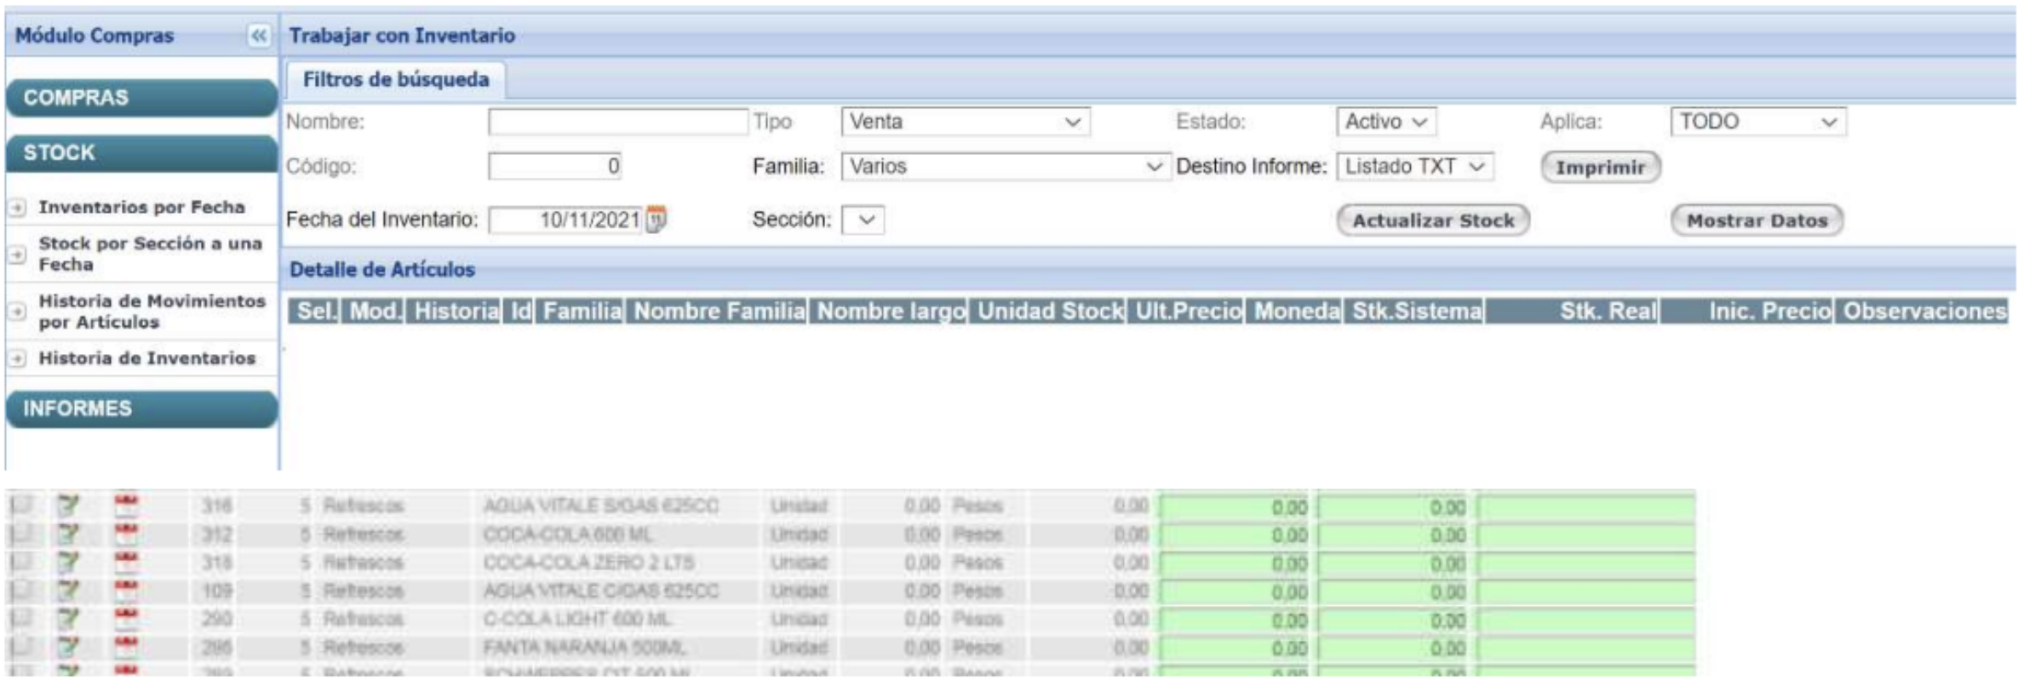Open the Destino Informe dropdown

tap(1414, 167)
